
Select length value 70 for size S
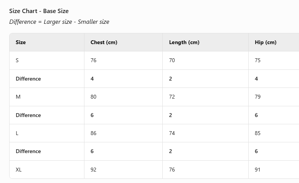point(172,60)
